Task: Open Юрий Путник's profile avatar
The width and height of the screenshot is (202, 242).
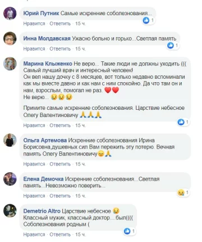Action: [10, 14]
